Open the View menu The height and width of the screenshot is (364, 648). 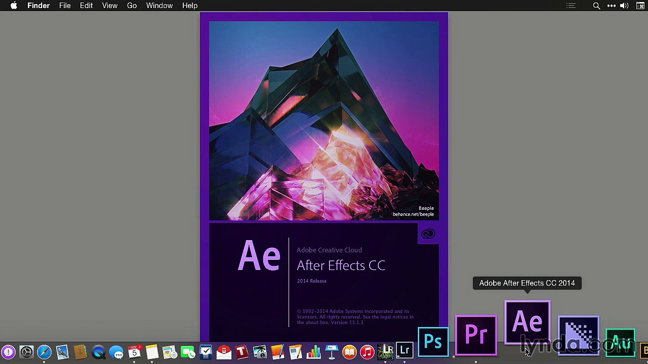[x=109, y=6]
